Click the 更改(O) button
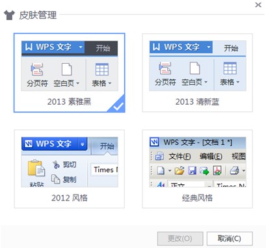The height and width of the screenshot is (248, 266). pos(180,238)
